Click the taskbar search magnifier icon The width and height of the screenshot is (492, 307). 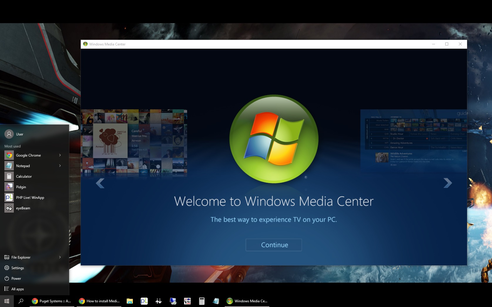[21, 301]
